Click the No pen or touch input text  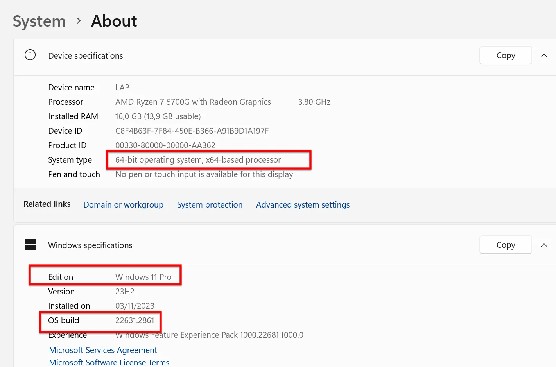click(x=204, y=174)
